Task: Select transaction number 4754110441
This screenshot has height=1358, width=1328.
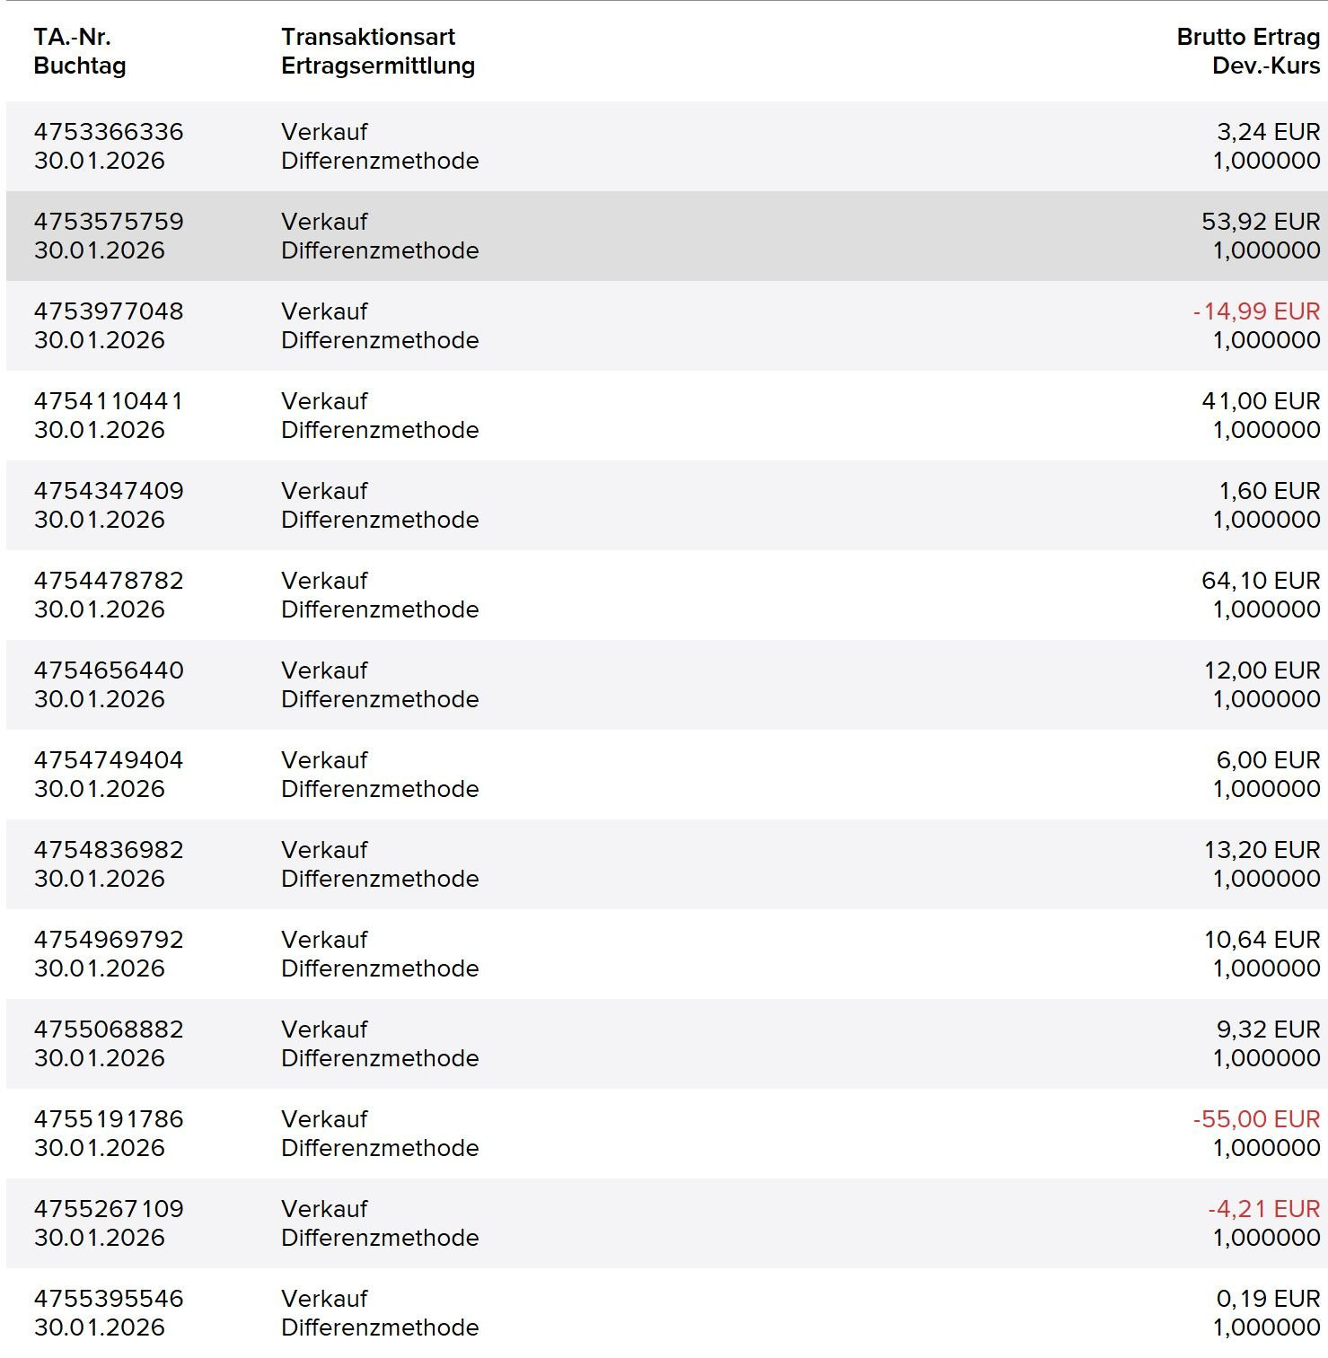Action: point(109,401)
